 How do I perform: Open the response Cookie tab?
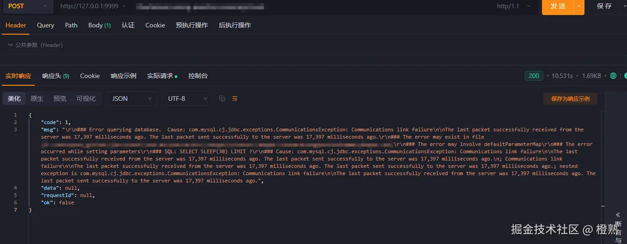90,76
